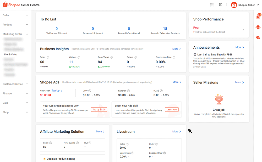The height and width of the screenshot is (162, 262).
Task: Open the apps grid icon in header
Action: coord(212,5)
